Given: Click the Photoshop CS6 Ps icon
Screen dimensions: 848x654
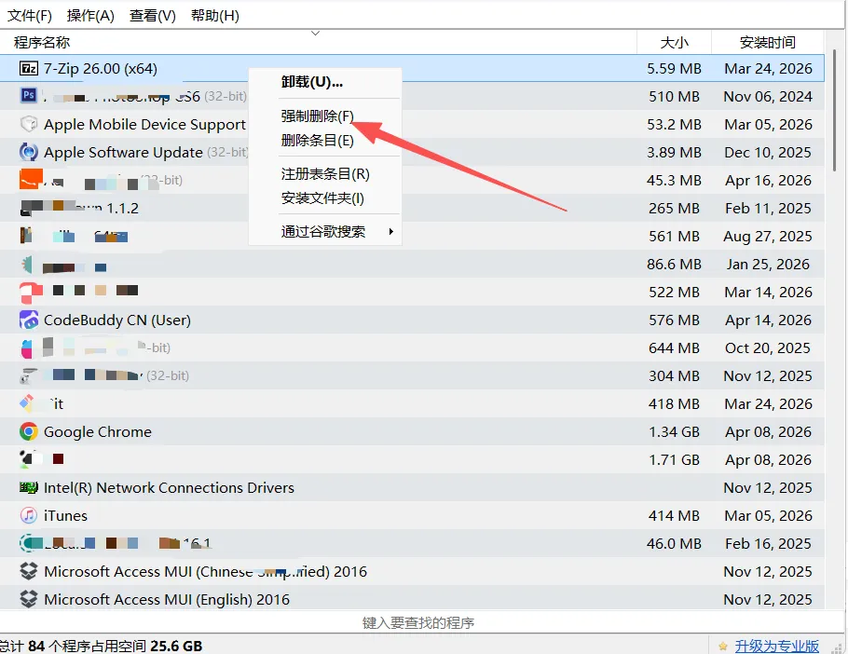Looking at the screenshot, I should click(x=29, y=95).
